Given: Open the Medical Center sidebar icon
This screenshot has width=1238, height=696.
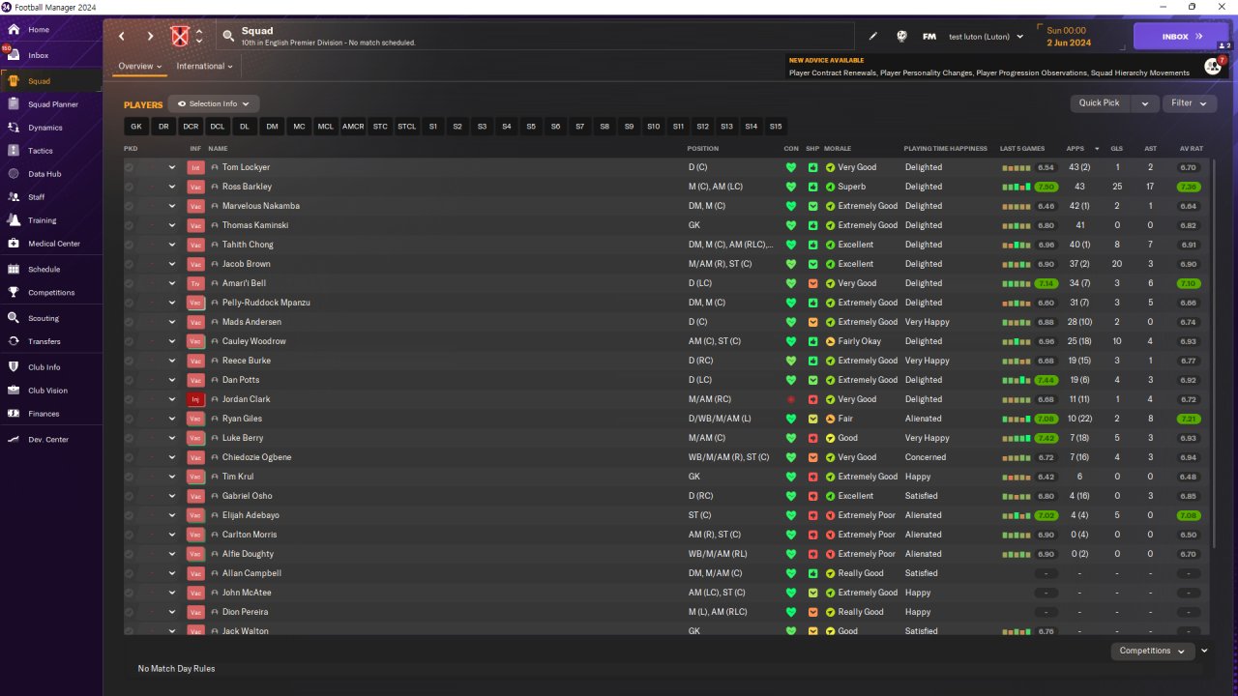Looking at the screenshot, I should pos(14,244).
